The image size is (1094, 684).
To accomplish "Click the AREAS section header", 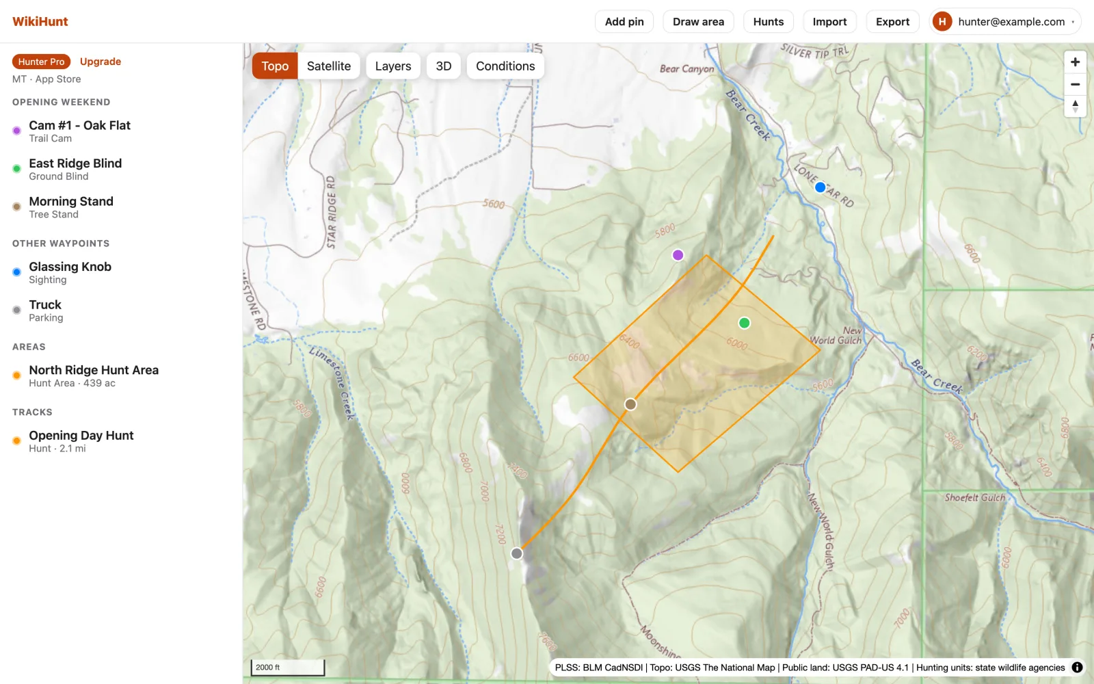I will point(29,347).
